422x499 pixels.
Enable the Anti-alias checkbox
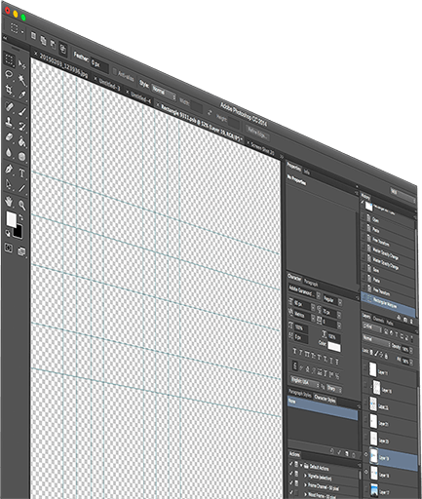tap(115, 71)
